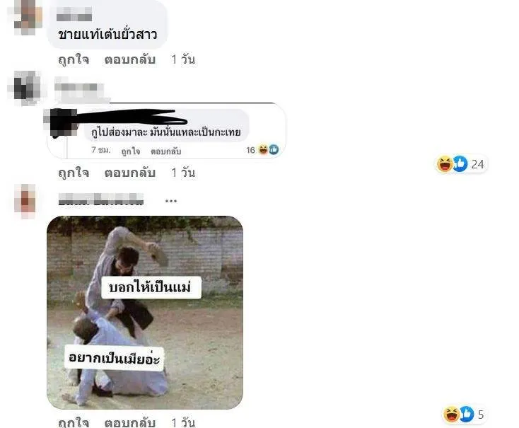Viewport: 519px width, 428px height.
Task: Click the blue like reaction next to the 24 count
Action: (460, 164)
